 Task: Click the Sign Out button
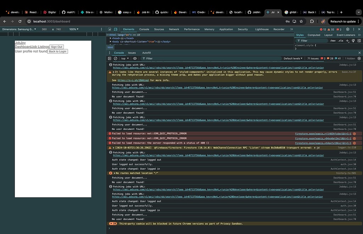coord(56,46)
